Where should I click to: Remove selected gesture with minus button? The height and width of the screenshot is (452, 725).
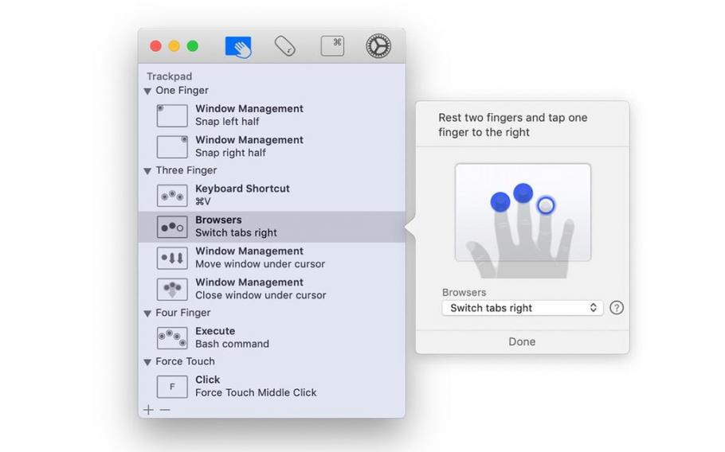pos(165,410)
